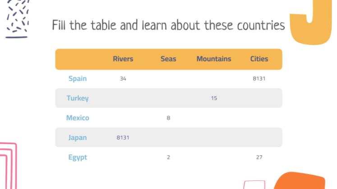Click the slide title about filling the table
The width and height of the screenshot is (337, 189).
[168, 25]
